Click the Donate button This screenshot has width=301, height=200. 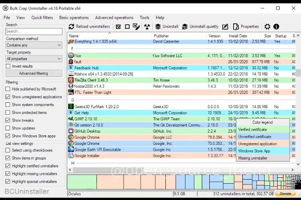coord(286,193)
